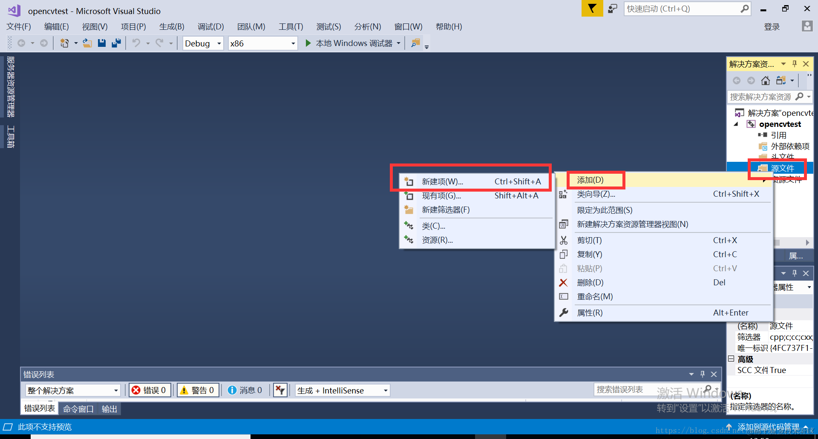Screen dimensions: 818x439
Task: Select 新建项(W)... in submenu
Action: click(x=477, y=181)
